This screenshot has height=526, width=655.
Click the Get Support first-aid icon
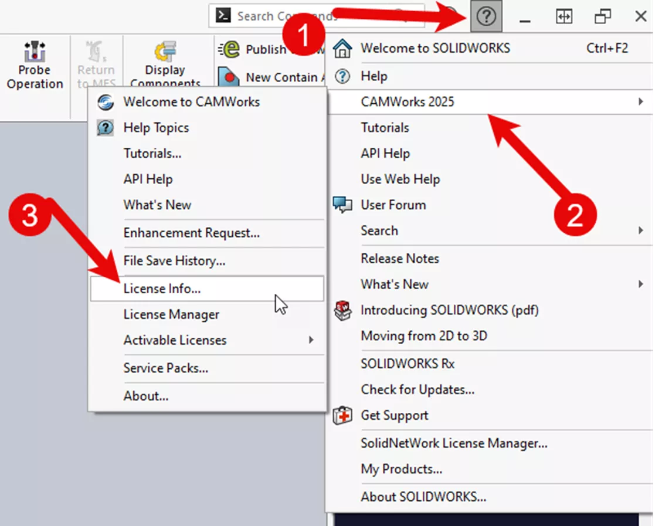[x=342, y=416]
